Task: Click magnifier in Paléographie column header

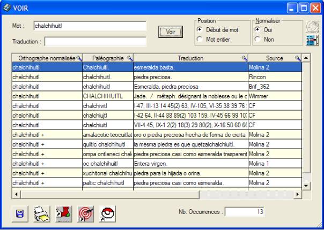Action: tap(130, 58)
